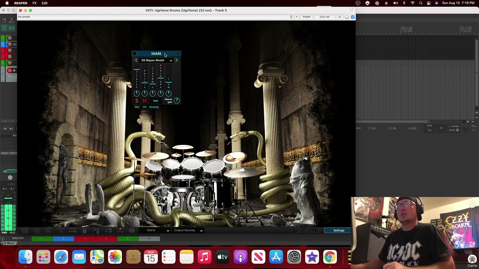Viewport: 479px width, 269px height.
Task: Load the next snare kit piece
Action: click(x=177, y=60)
